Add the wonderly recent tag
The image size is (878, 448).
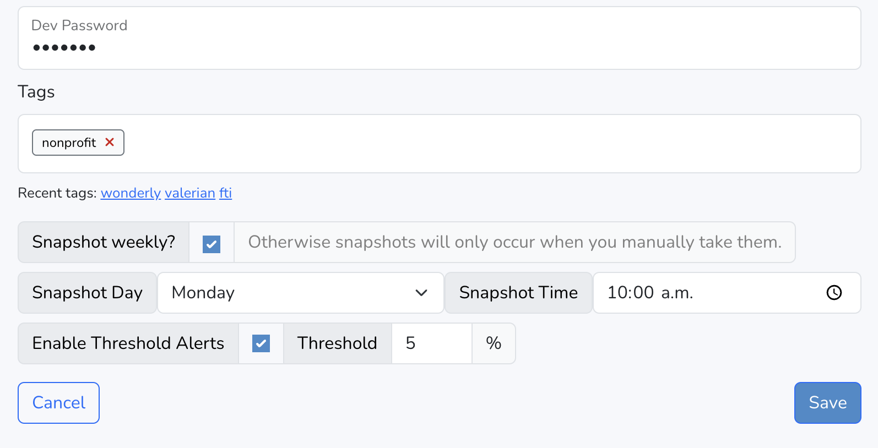tap(131, 193)
